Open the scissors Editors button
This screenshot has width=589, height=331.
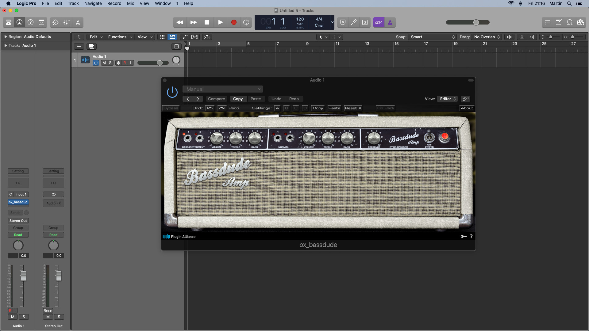[x=78, y=22]
